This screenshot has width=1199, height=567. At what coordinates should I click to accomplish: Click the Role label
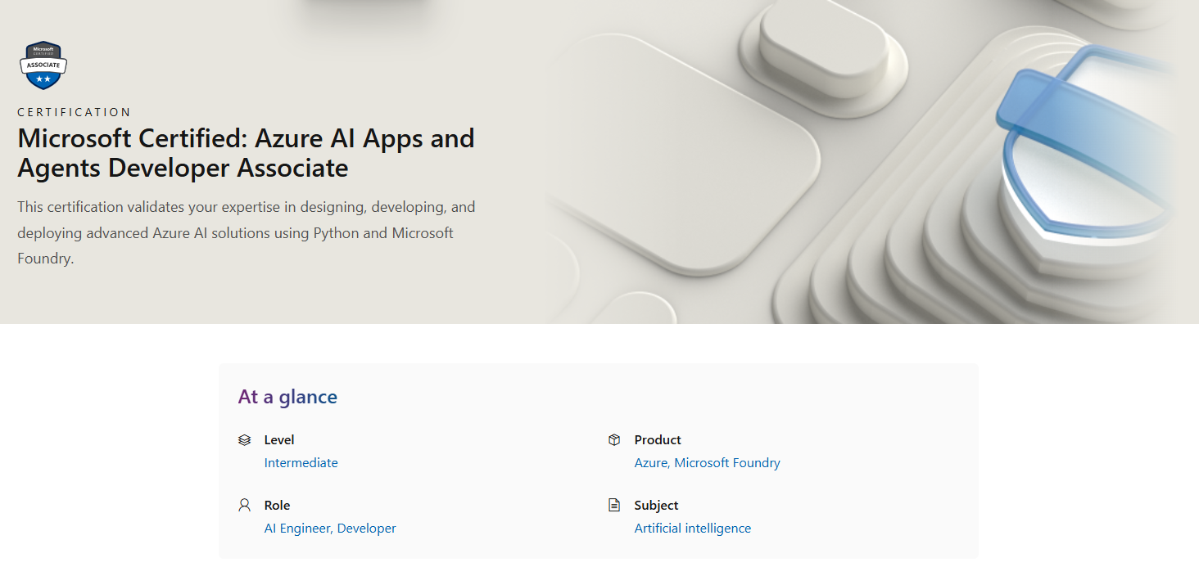277,506
